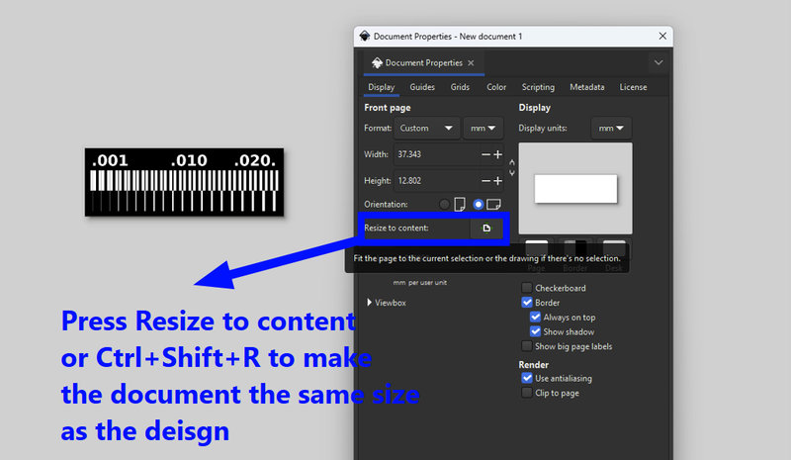
Task: Click the Inkscape icon on the Document Properties dock tab
Action: point(377,62)
